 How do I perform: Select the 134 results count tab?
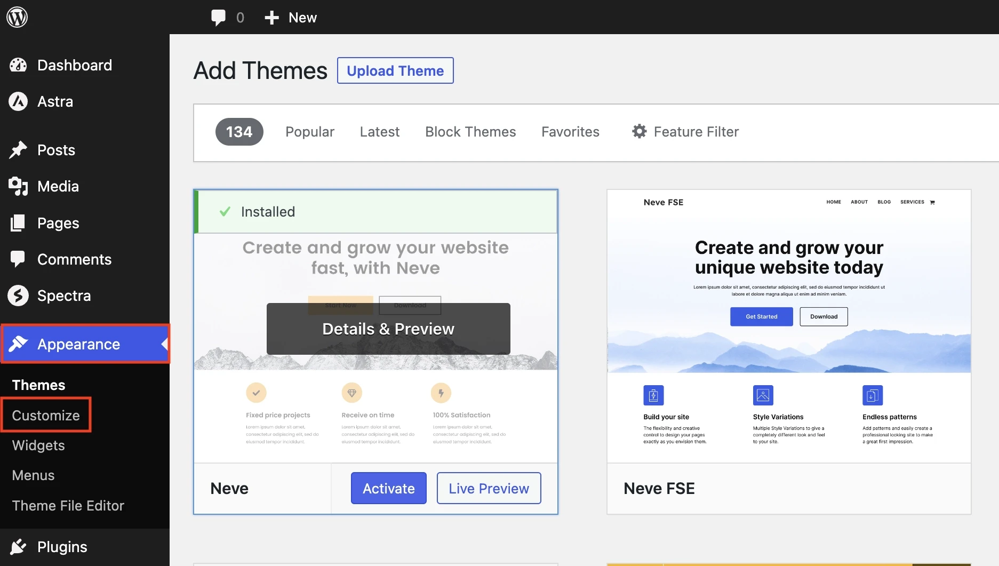[x=239, y=132]
